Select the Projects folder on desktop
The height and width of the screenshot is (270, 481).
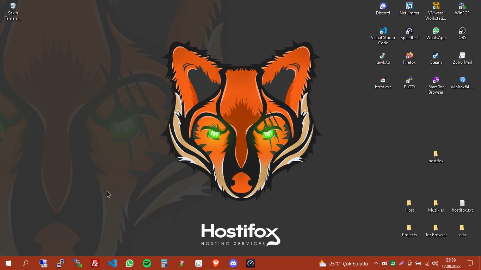pyautogui.click(x=409, y=231)
